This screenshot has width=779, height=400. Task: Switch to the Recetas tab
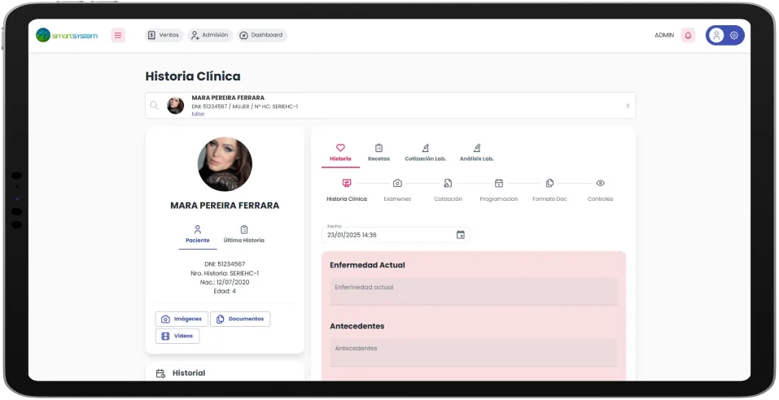[379, 152]
